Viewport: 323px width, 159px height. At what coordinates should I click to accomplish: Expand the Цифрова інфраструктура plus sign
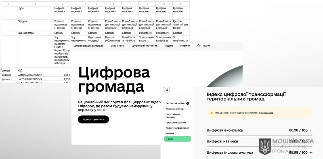pos(311,153)
